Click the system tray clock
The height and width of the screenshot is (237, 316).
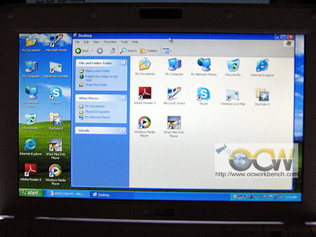[291, 197]
